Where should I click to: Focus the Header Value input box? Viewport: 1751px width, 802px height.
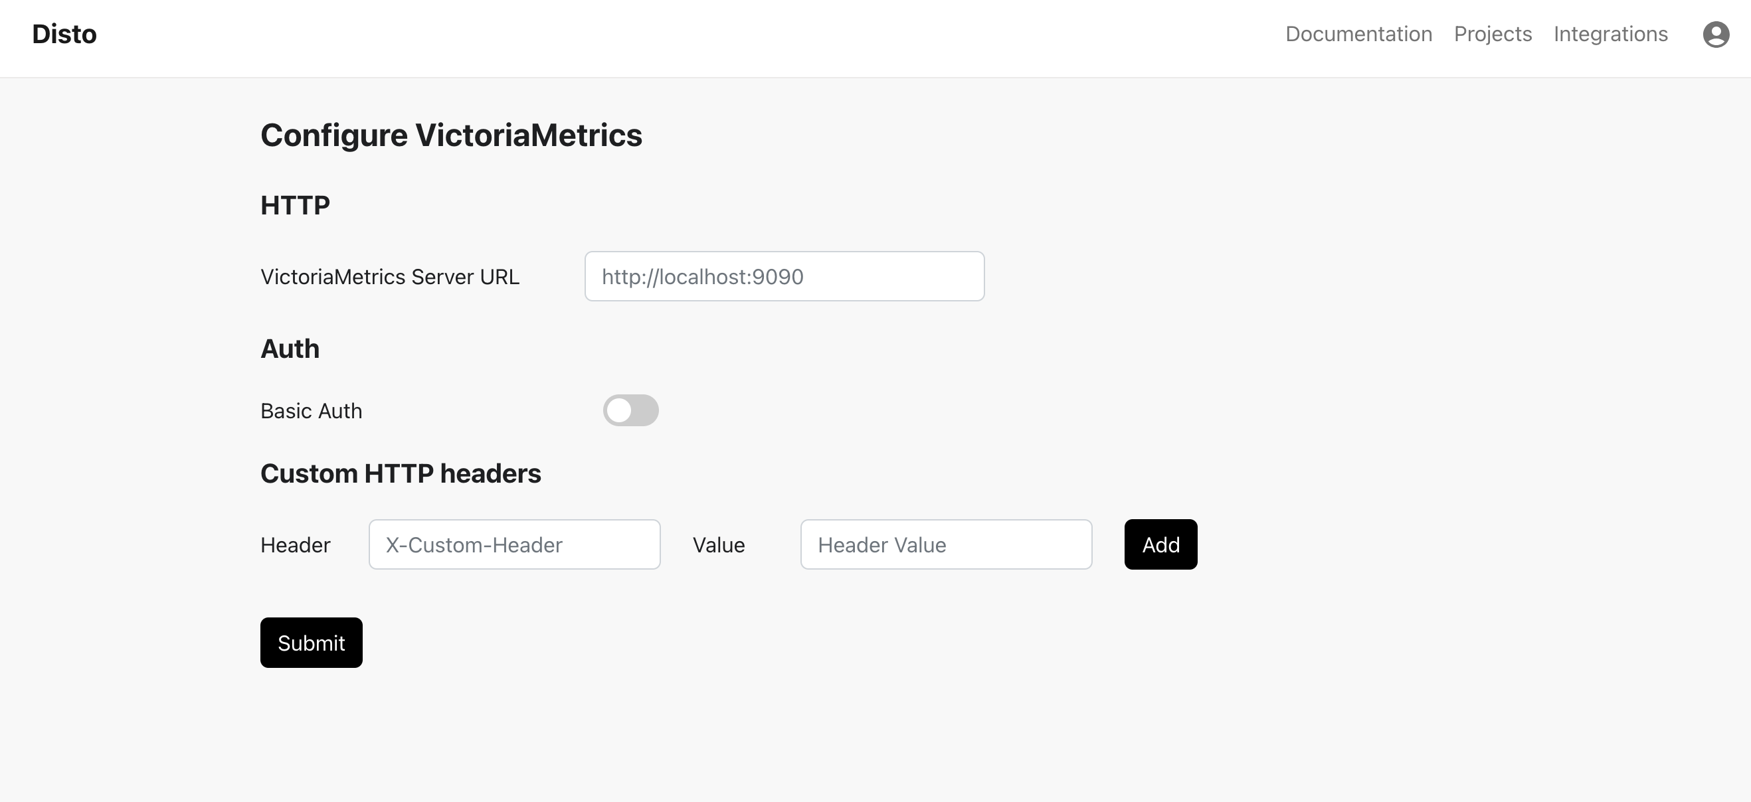945,544
